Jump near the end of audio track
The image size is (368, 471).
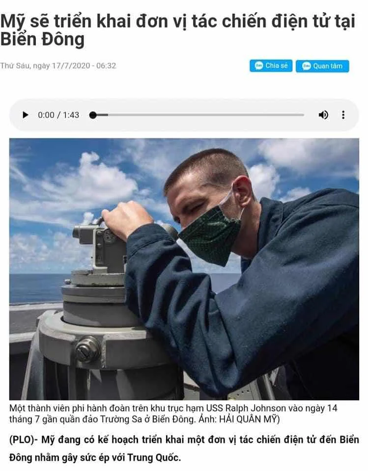[298, 115]
